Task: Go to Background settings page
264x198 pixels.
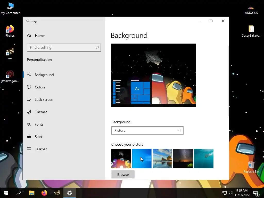Action: point(64,75)
